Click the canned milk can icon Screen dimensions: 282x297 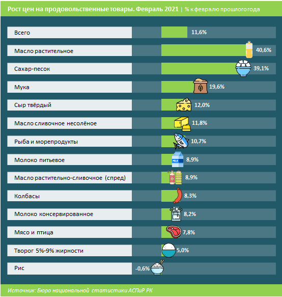[176, 214]
